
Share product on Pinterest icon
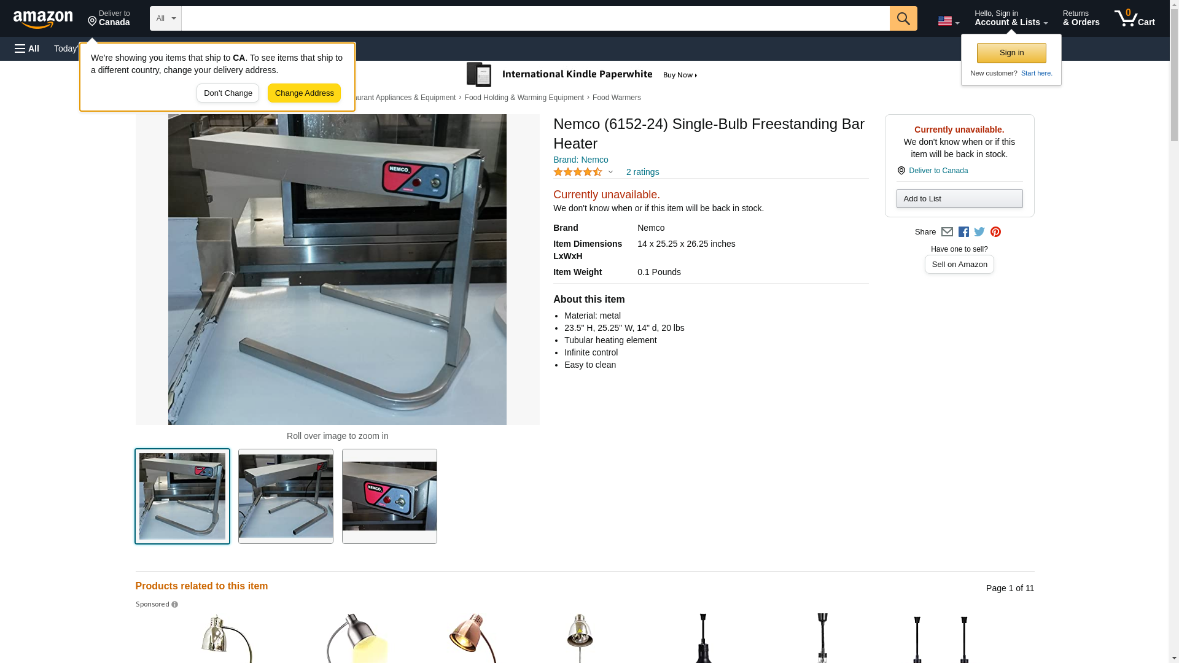pos(995,232)
